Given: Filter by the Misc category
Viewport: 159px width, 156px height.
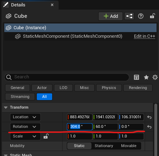Looking at the screenshot, I should tap(84, 88).
